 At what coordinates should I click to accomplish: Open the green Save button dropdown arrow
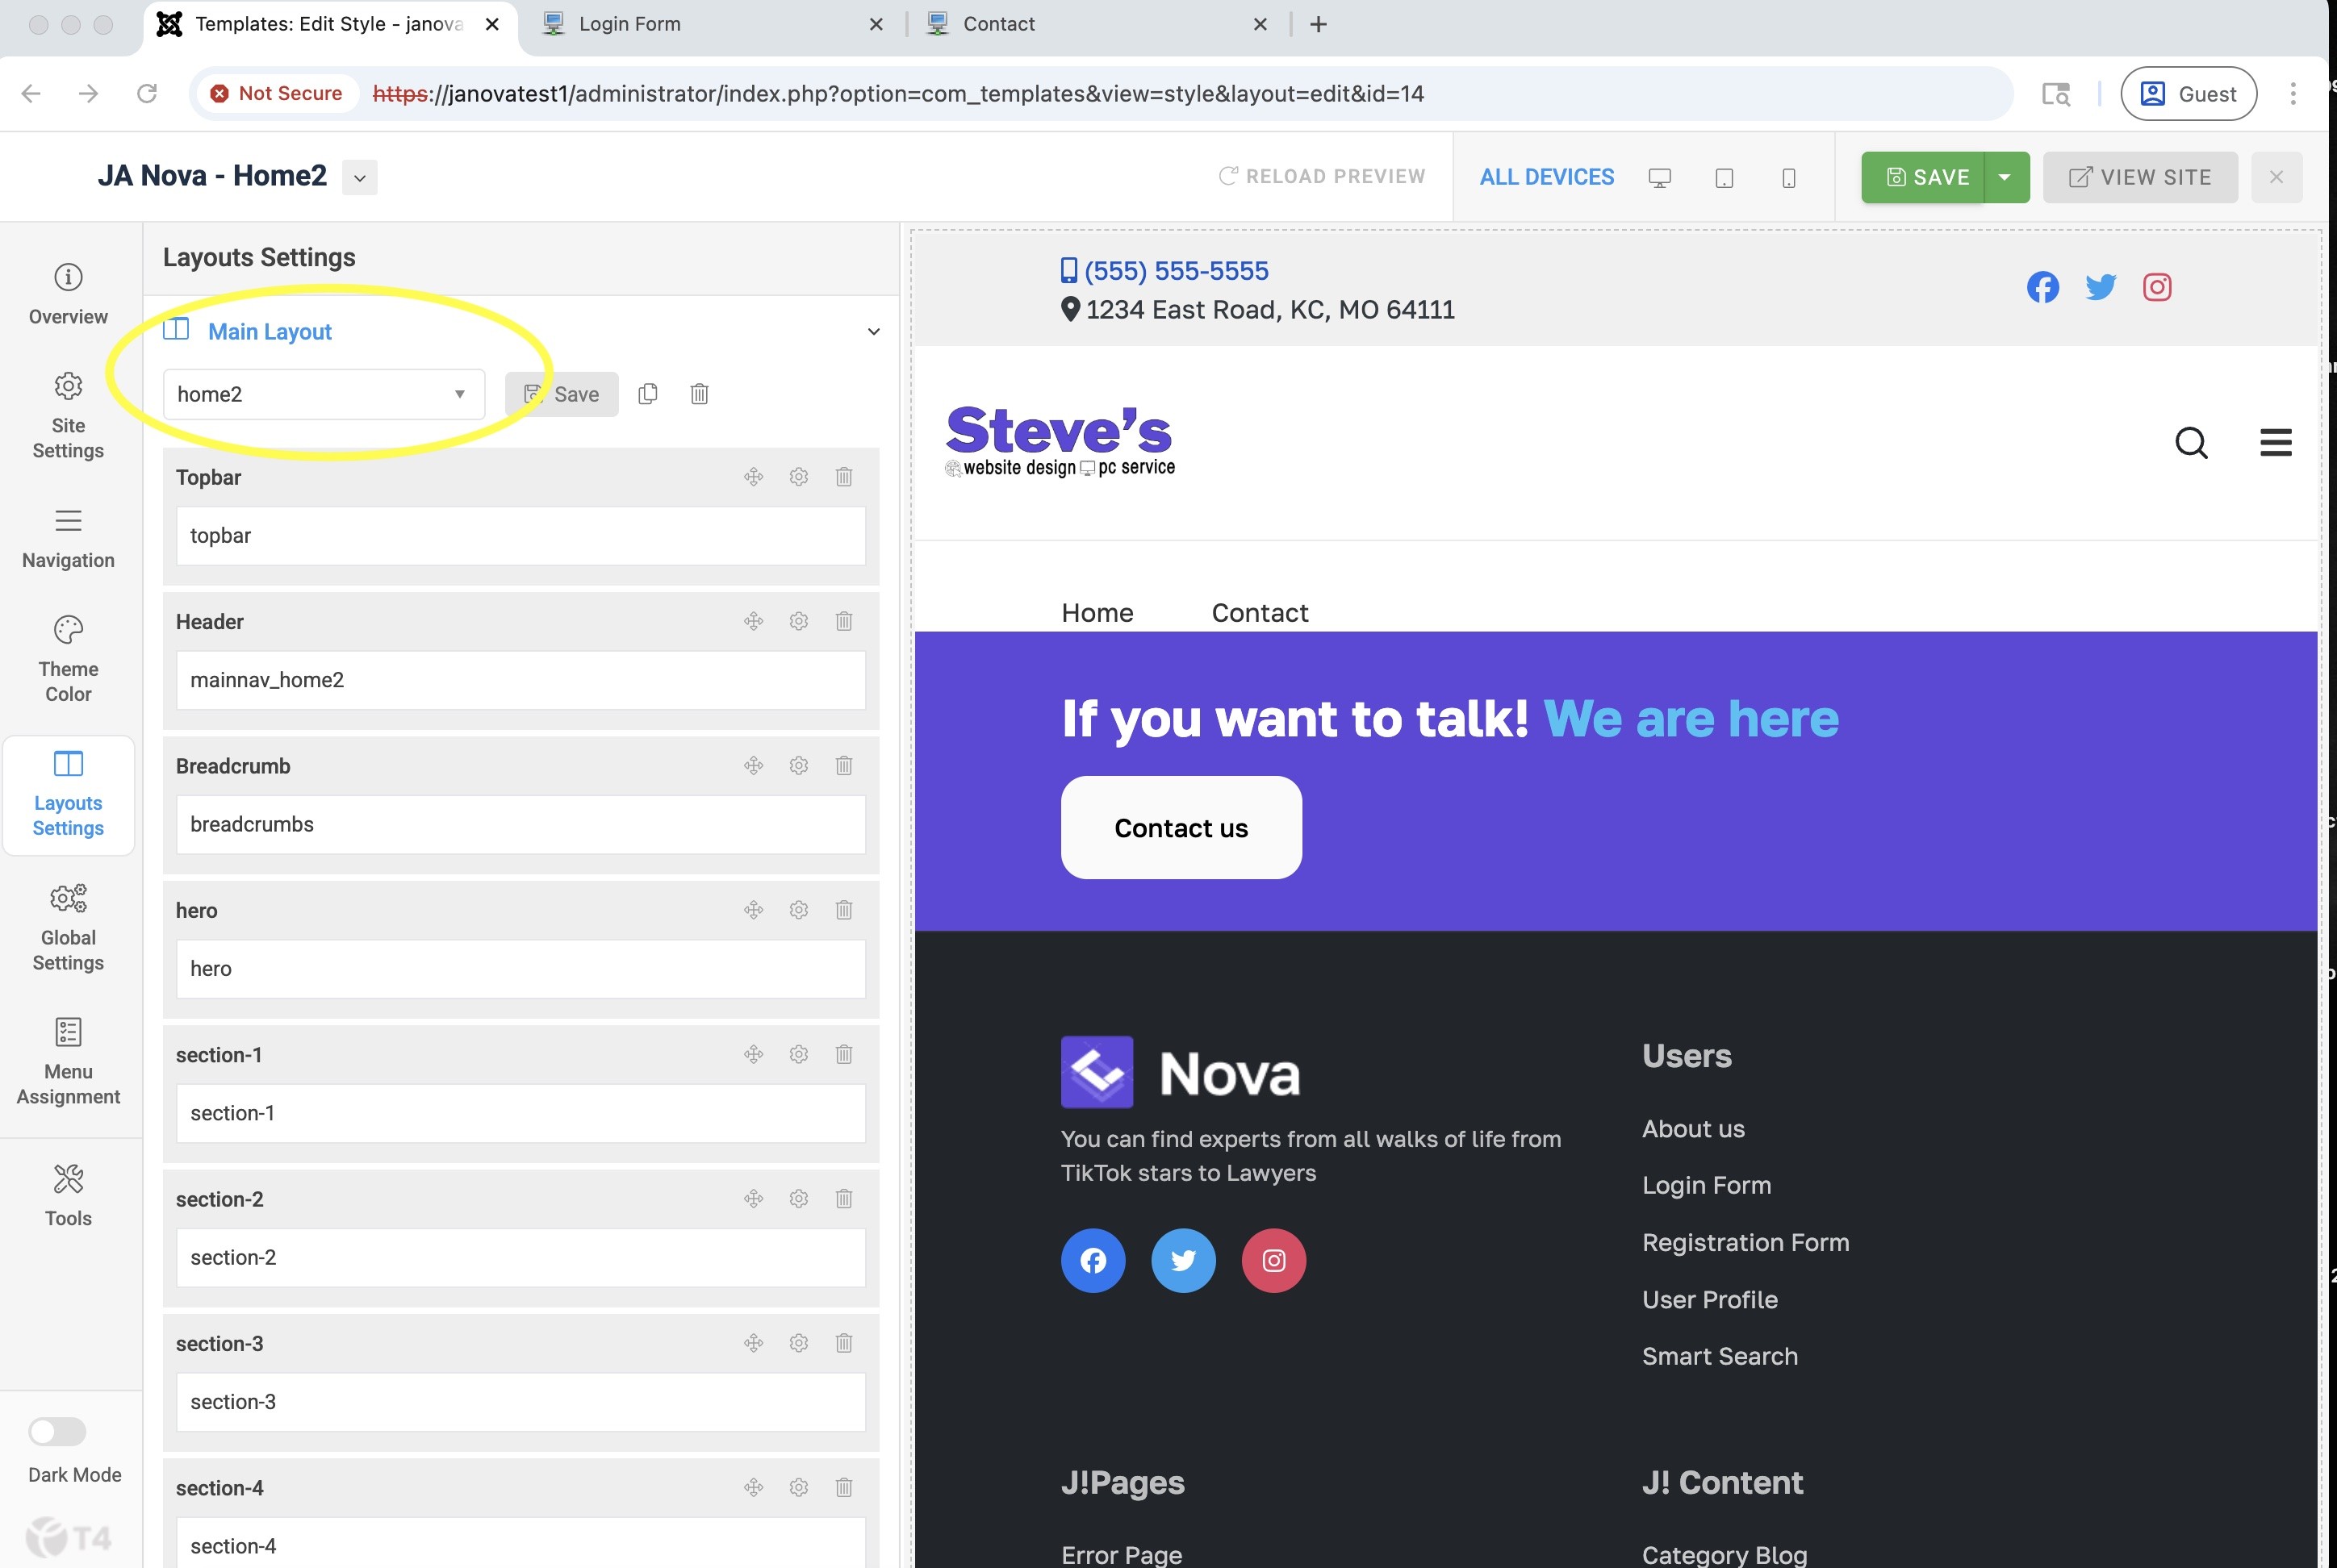pyautogui.click(x=2005, y=177)
